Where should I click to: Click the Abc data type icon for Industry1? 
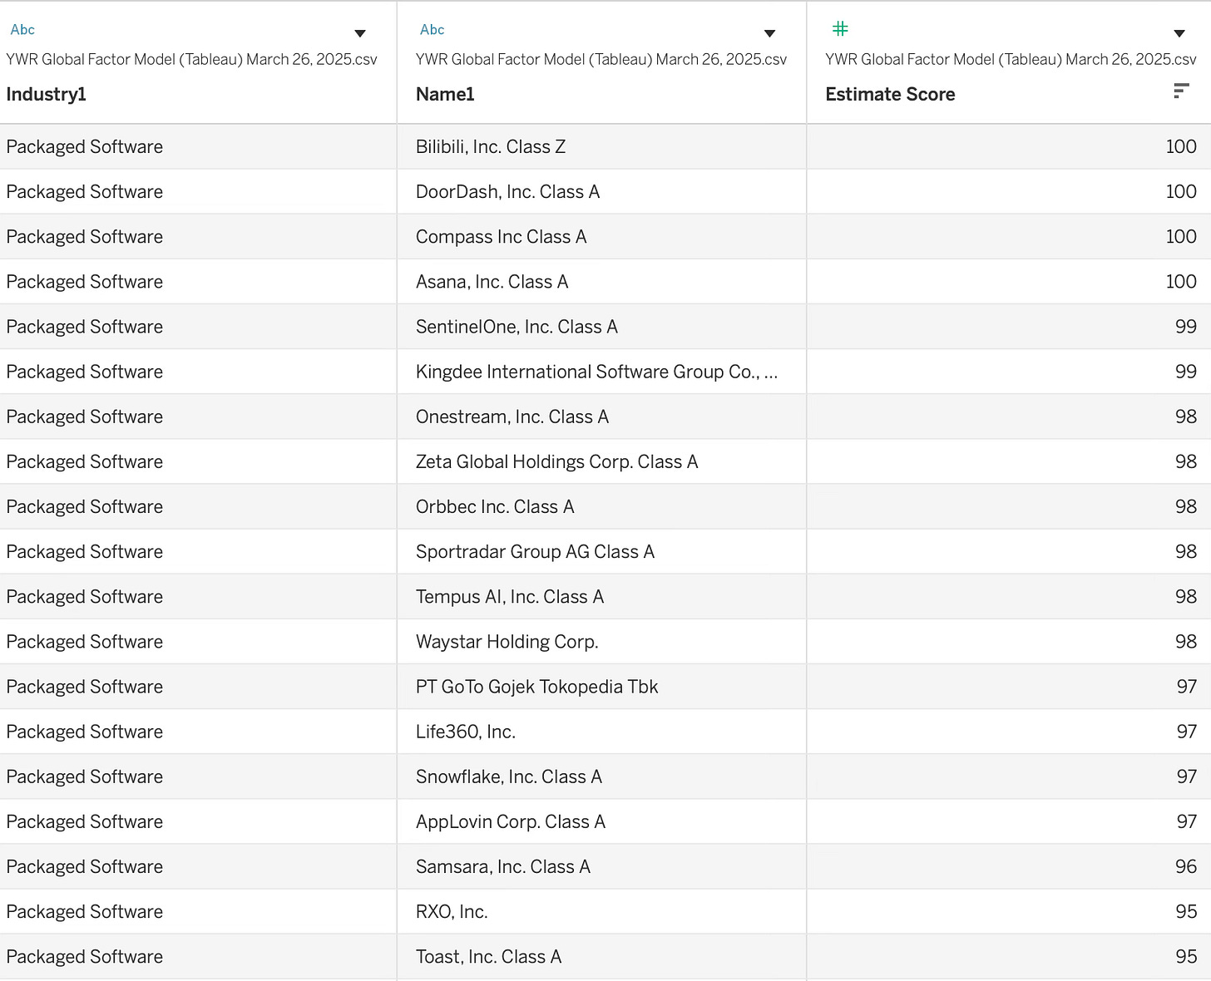(22, 30)
